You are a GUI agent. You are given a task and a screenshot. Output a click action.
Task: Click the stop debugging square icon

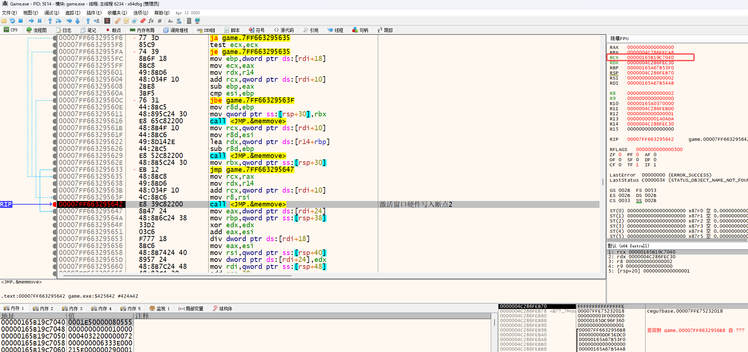pos(21,21)
